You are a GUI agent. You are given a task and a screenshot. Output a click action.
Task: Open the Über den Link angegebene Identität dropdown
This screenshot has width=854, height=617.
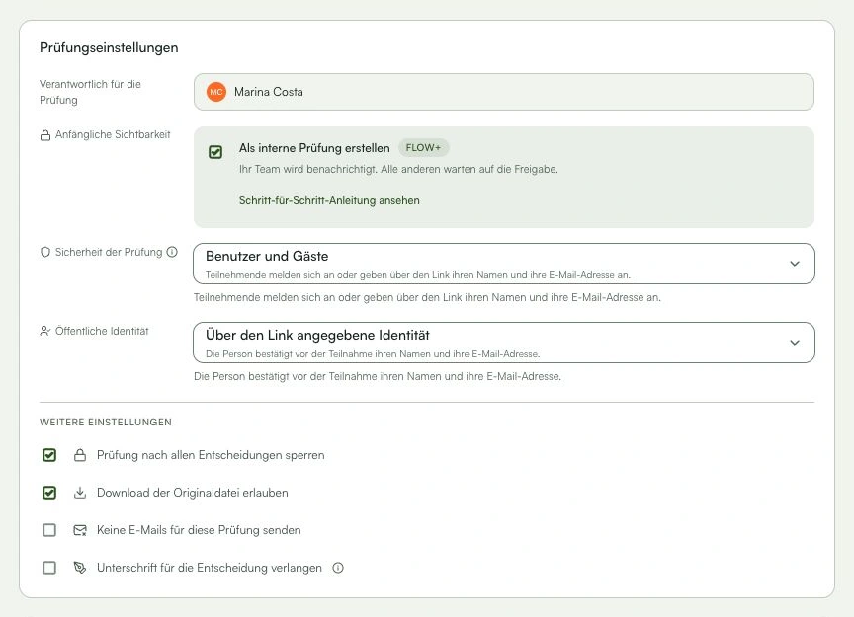pyautogui.click(x=504, y=343)
